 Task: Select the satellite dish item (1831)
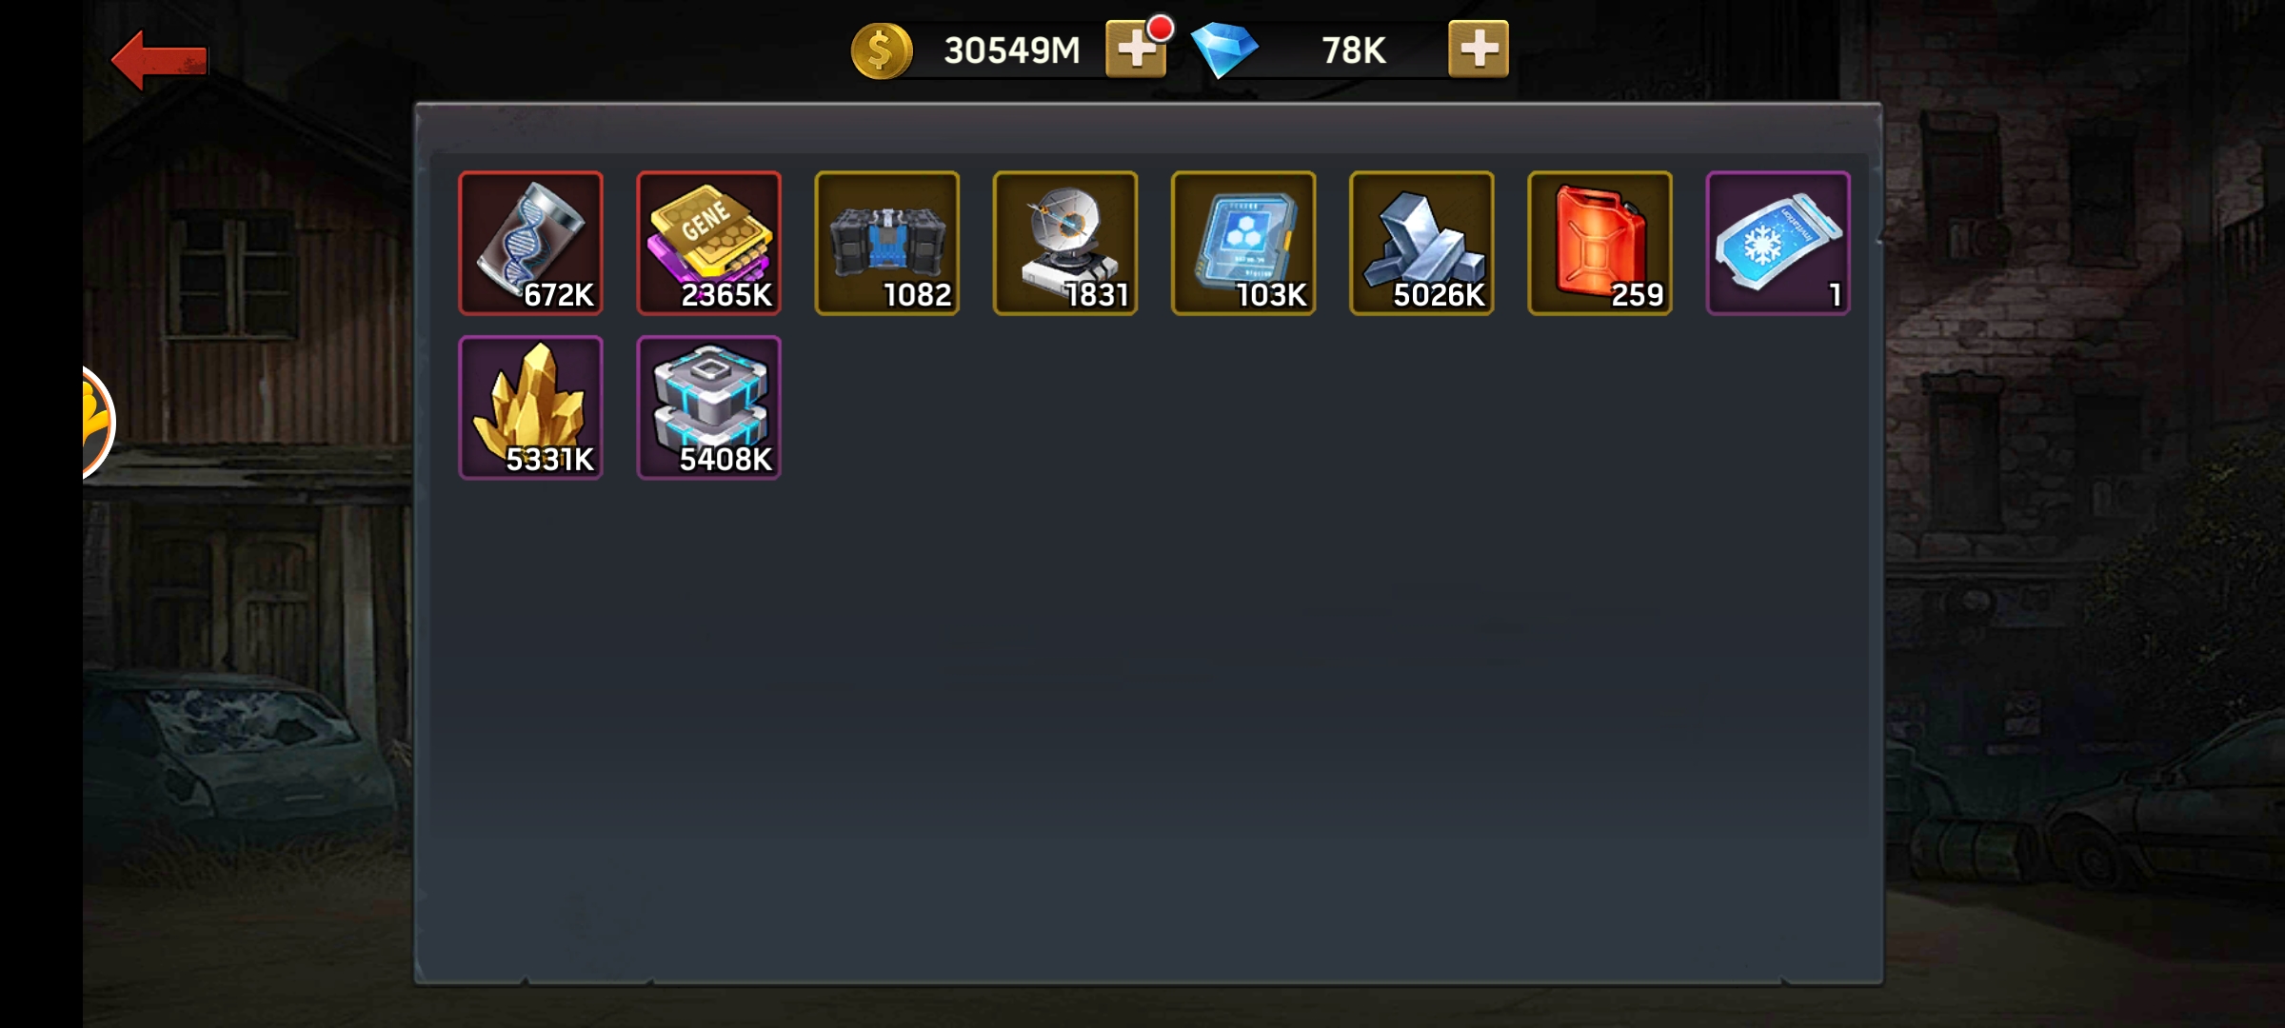pyautogui.click(x=1065, y=243)
